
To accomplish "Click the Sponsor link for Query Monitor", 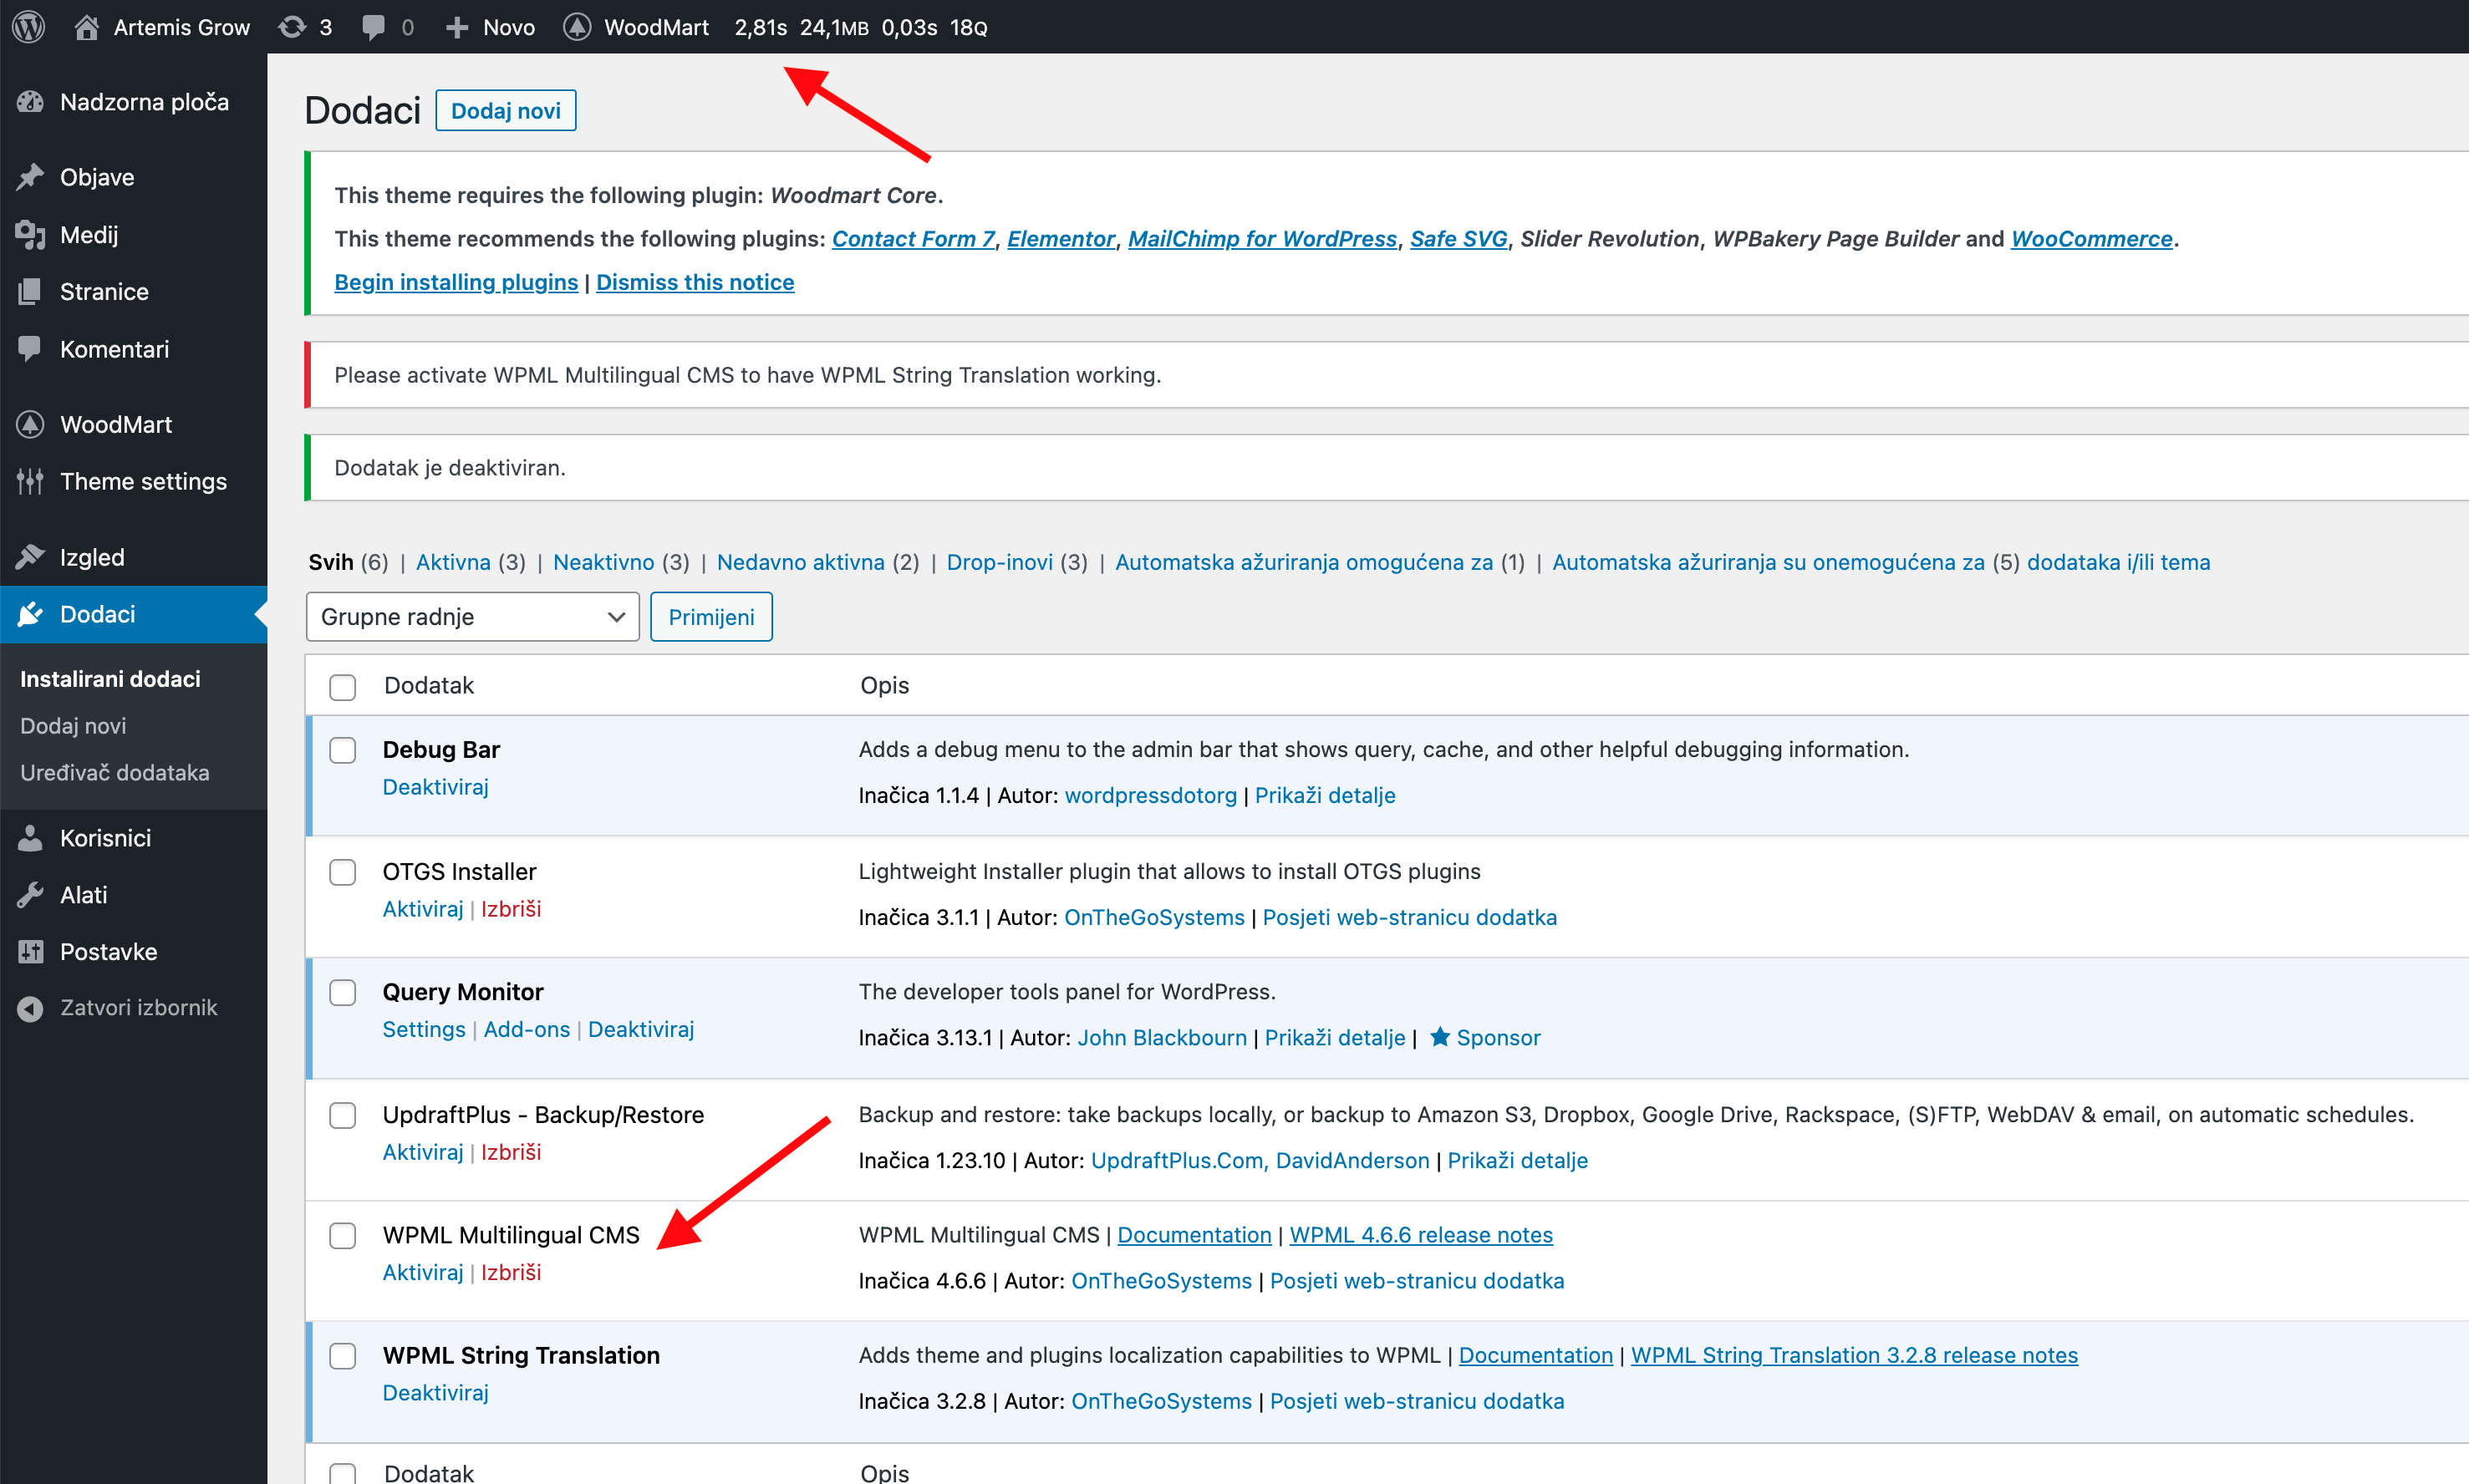I will [1498, 1037].
